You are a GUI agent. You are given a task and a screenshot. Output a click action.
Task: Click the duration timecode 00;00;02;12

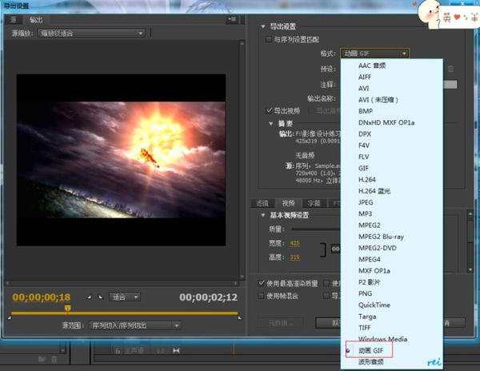[x=208, y=297]
